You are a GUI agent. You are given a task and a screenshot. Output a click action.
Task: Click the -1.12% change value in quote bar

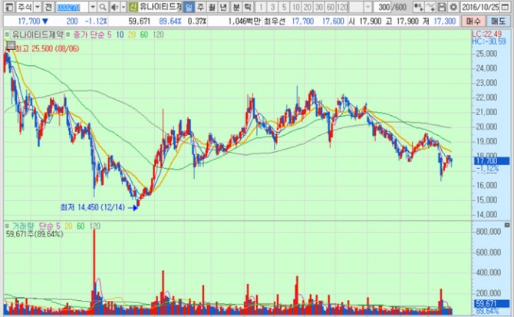point(96,21)
